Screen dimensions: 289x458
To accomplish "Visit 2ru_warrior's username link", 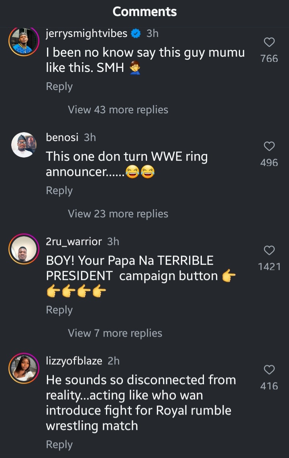I will point(74,241).
